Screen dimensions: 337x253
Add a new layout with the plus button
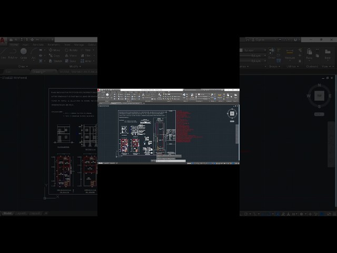[x=46, y=213]
